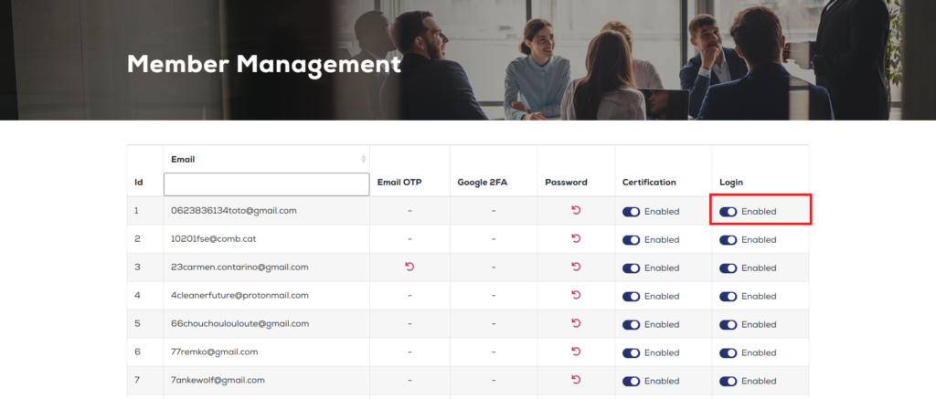Sort table by Email column arrows
This screenshot has height=399, width=936.
[363, 159]
